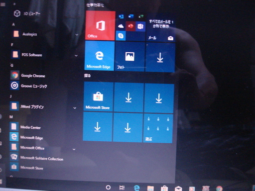
Task: Open Edge from the taskbar
Action: (136, 188)
